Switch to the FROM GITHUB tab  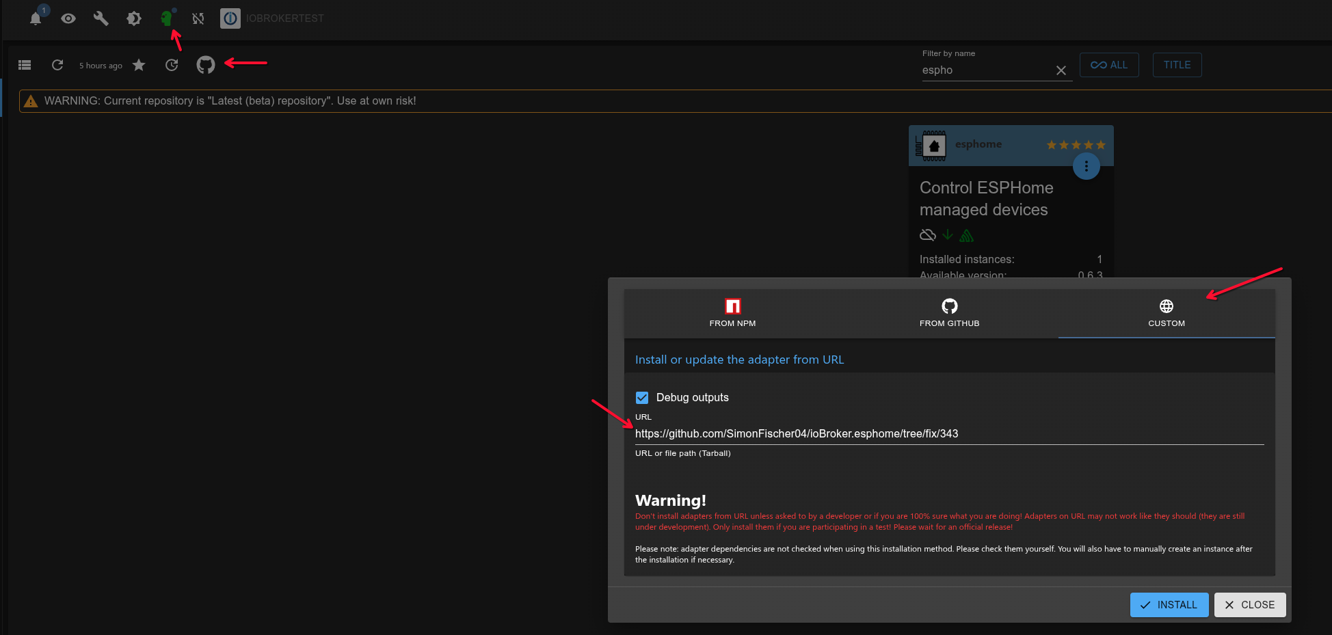(950, 314)
